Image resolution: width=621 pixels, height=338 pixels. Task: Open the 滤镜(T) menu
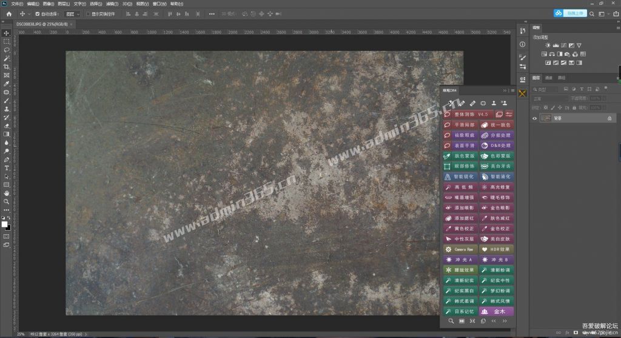[112, 4]
